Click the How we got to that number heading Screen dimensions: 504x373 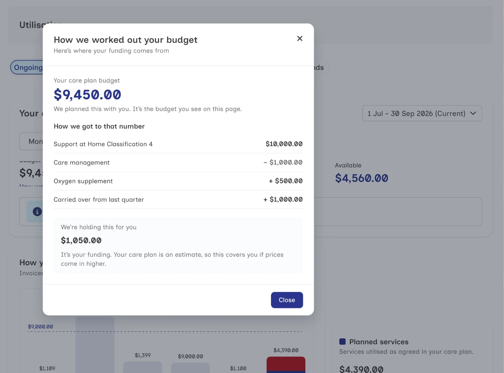[99, 126]
